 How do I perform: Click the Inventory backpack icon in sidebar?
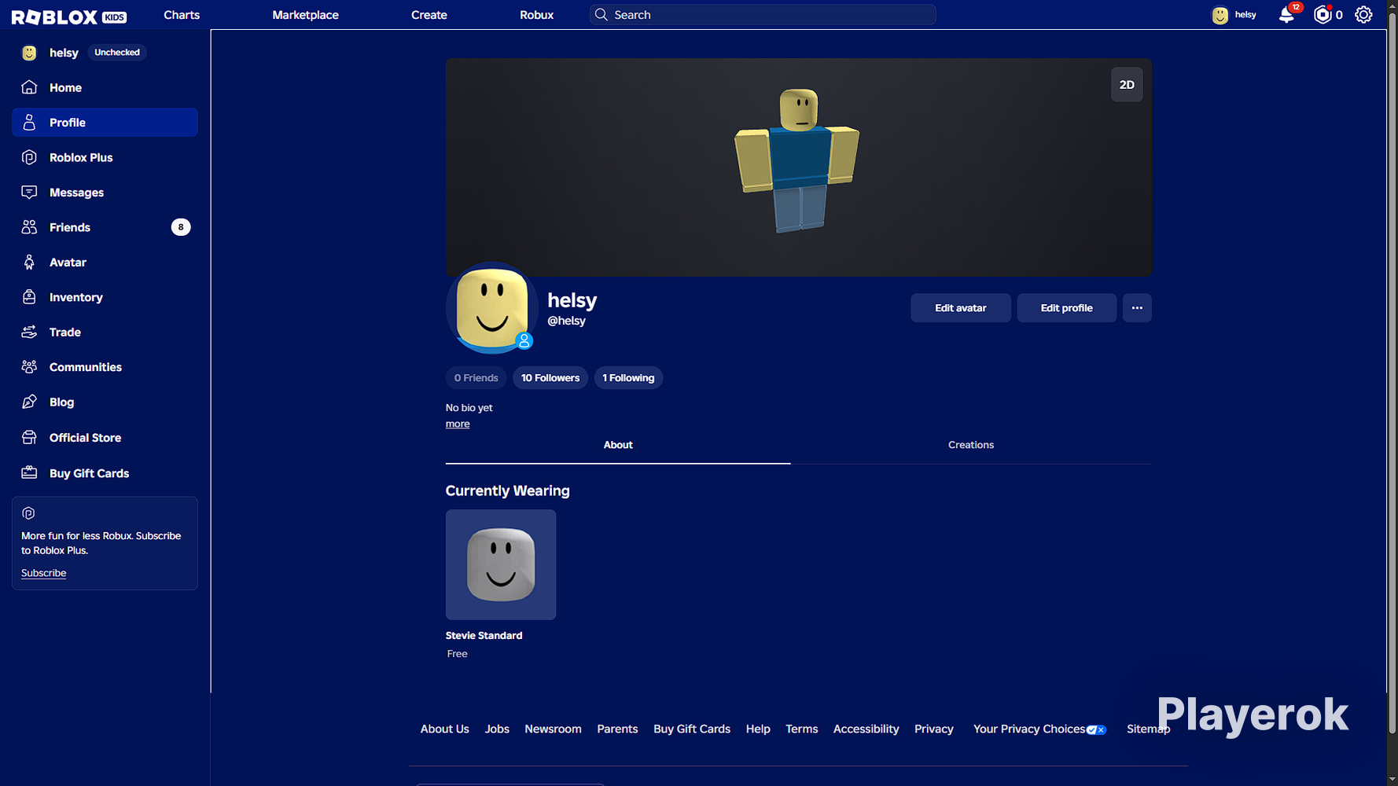(29, 297)
